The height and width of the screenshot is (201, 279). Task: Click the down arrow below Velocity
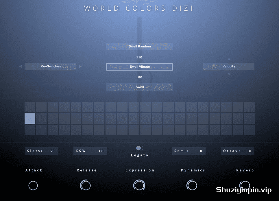tap(229, 74)
